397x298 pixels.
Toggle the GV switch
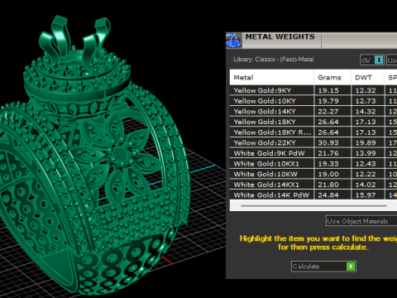372,60
